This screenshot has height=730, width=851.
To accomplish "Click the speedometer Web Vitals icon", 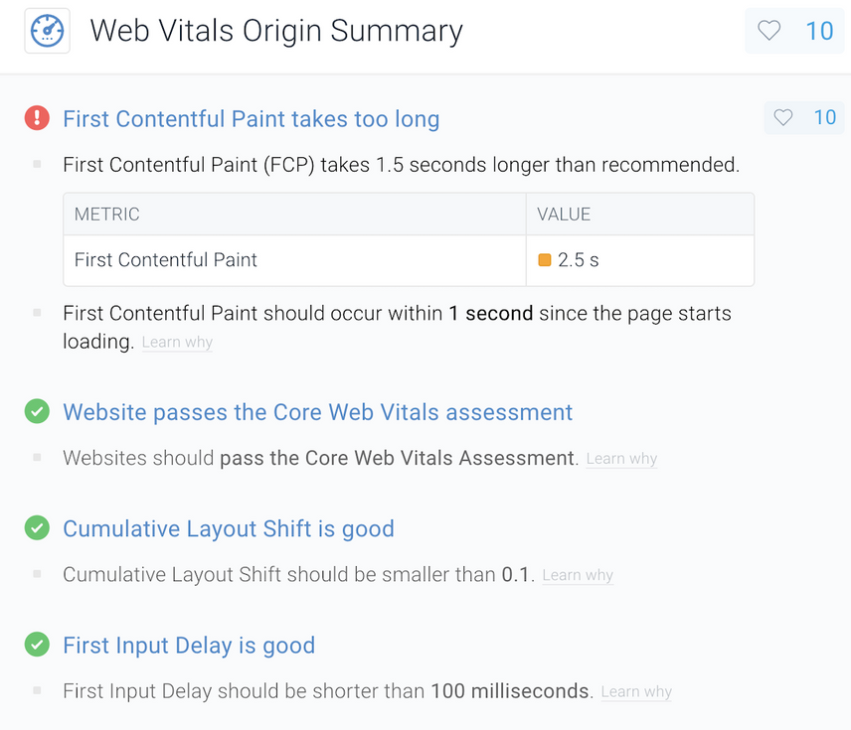I will click(47, 31).
